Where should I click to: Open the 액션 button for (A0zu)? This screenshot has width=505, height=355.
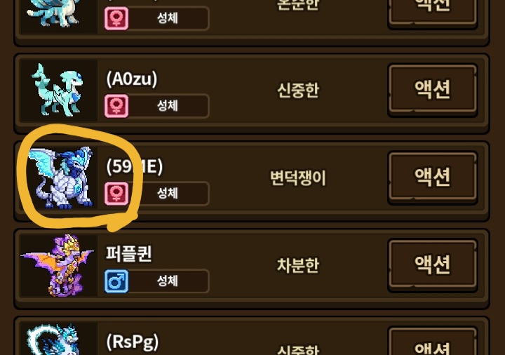click(x=432, y=90)
